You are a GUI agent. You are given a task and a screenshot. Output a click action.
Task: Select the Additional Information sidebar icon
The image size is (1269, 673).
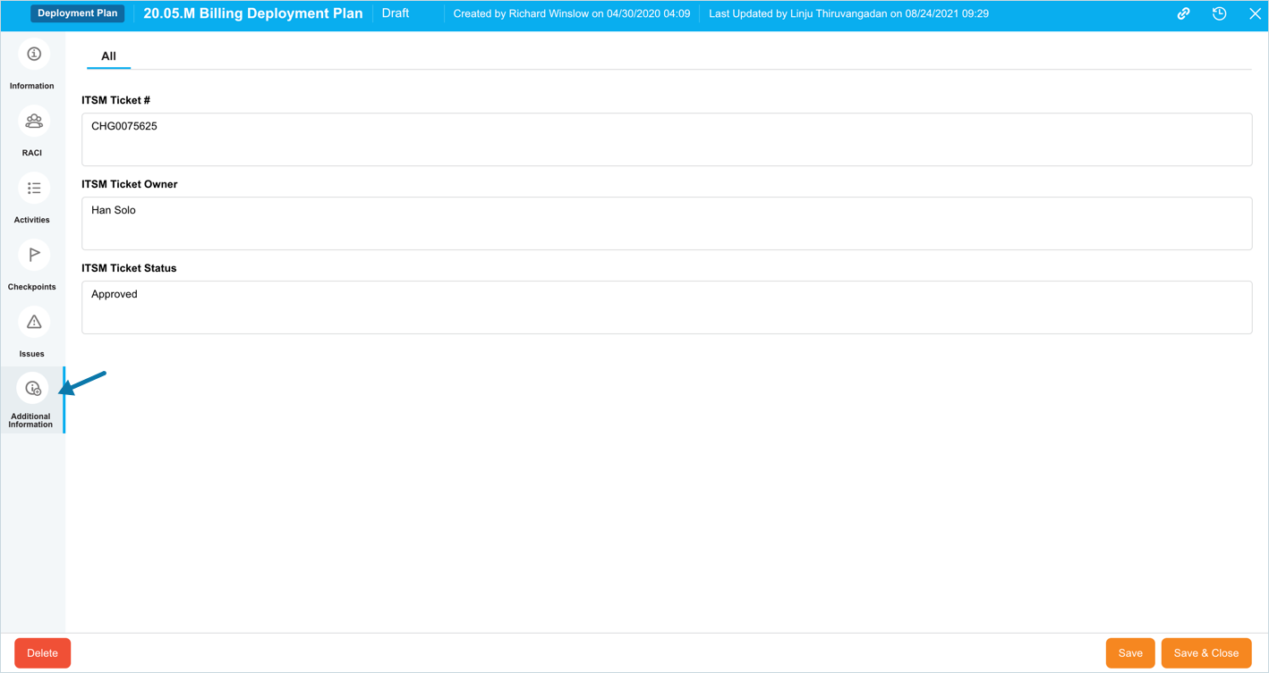coord(33,390)
